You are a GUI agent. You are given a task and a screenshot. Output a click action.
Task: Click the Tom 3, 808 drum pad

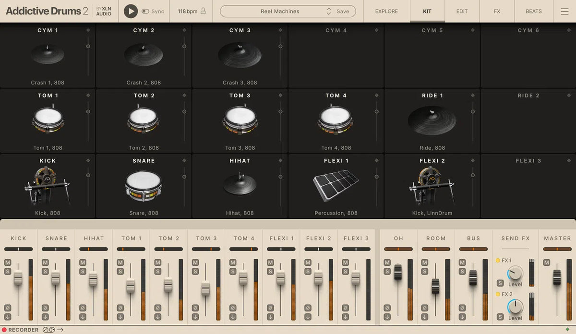tap(240, 120)
